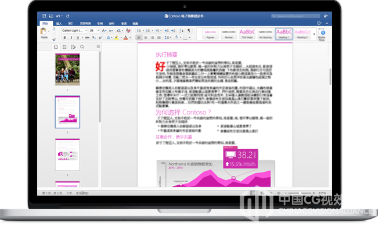379x227 pixels.
Task: Expand the styles gallery arrow
Action: click(314, 34)
